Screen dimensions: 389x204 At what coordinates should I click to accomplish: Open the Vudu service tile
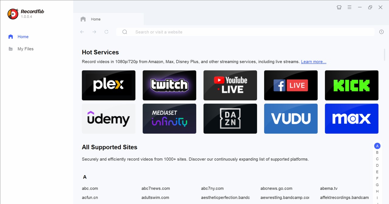point(291,119)
